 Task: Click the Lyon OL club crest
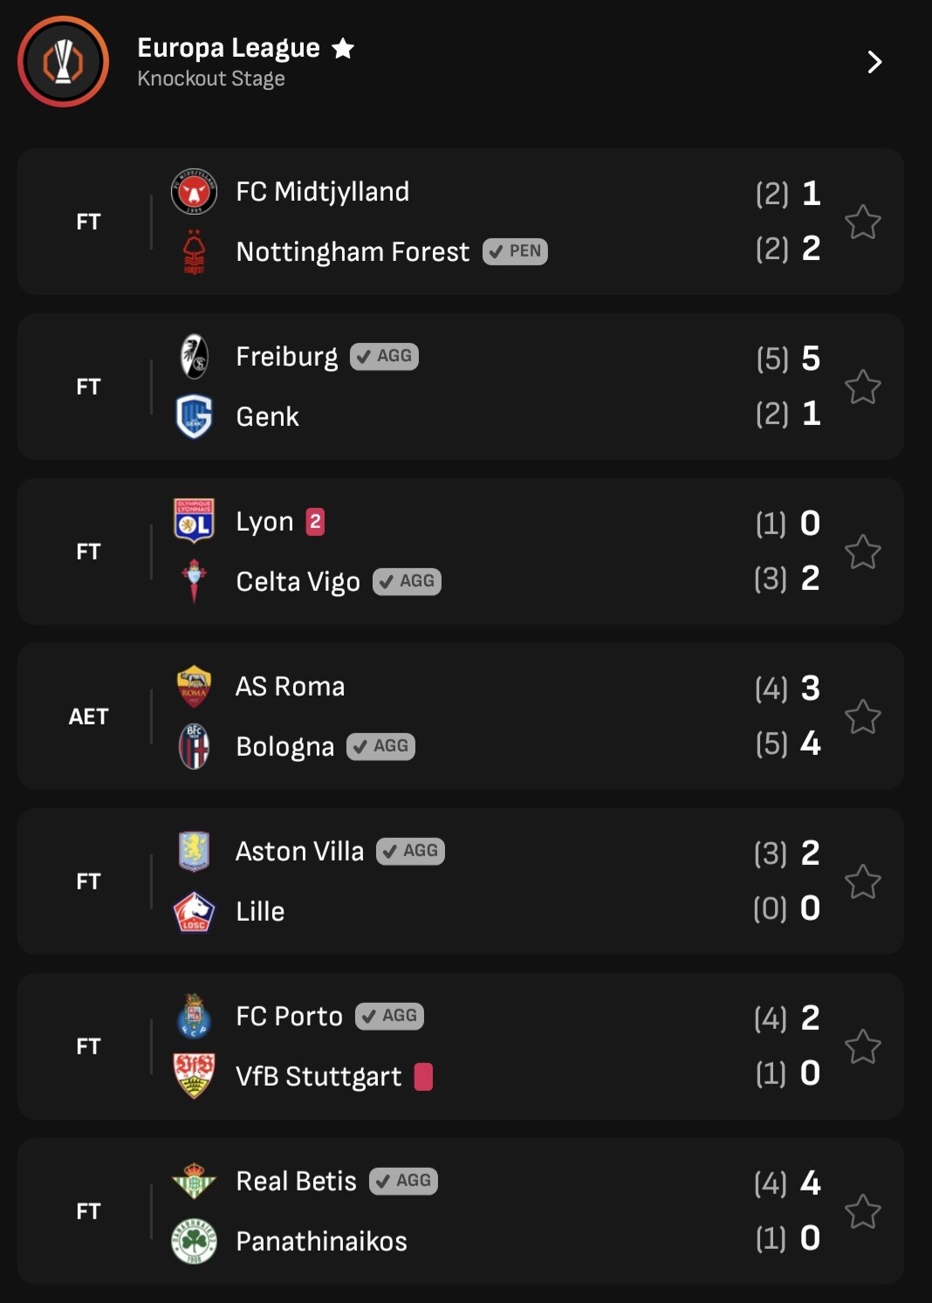(194, 521)
